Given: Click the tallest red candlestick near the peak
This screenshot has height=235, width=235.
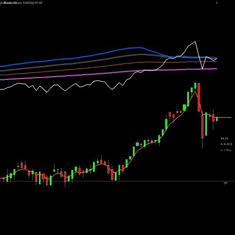Looking at the screenshot, I should point(199,97).
